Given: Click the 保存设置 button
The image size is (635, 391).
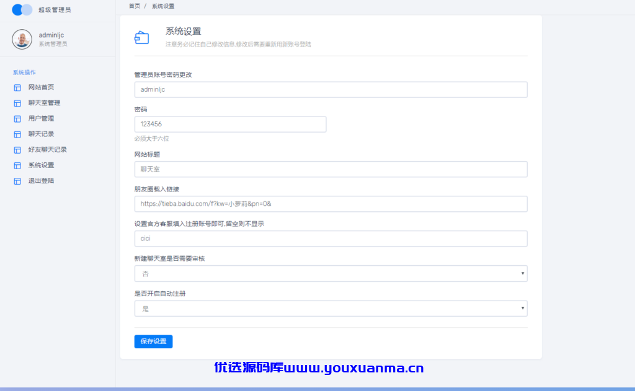Looking at the screenshot, I should [154, 341].
